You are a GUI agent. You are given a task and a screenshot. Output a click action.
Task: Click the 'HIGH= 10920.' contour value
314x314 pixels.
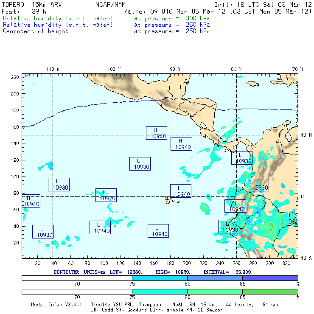[173, 272]
